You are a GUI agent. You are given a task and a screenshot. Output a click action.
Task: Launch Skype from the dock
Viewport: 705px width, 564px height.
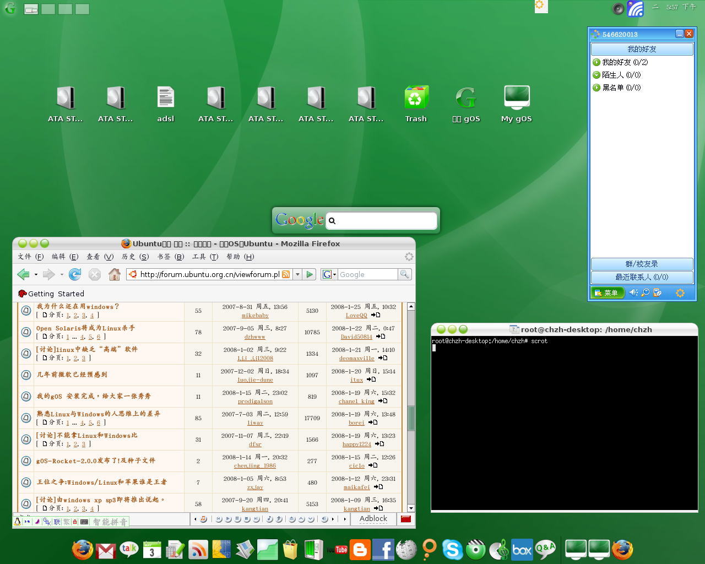453,549
